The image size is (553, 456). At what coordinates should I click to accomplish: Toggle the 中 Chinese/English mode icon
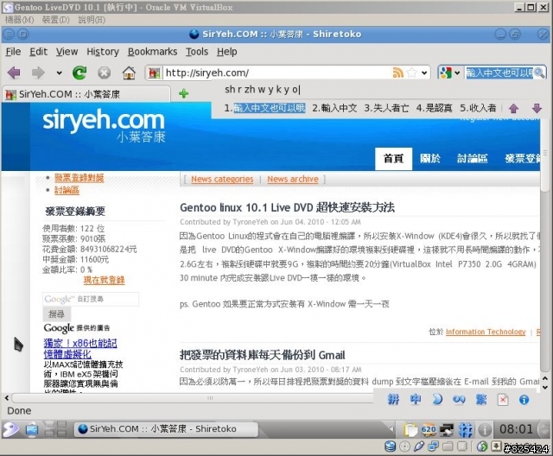tap(416, 400)
